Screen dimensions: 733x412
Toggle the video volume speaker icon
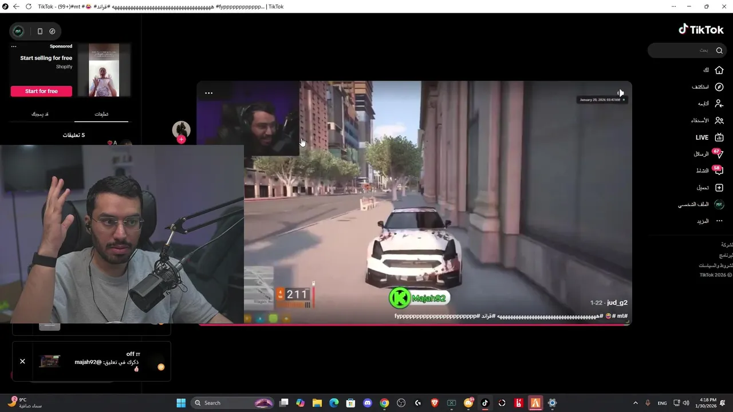coord(620,93)
